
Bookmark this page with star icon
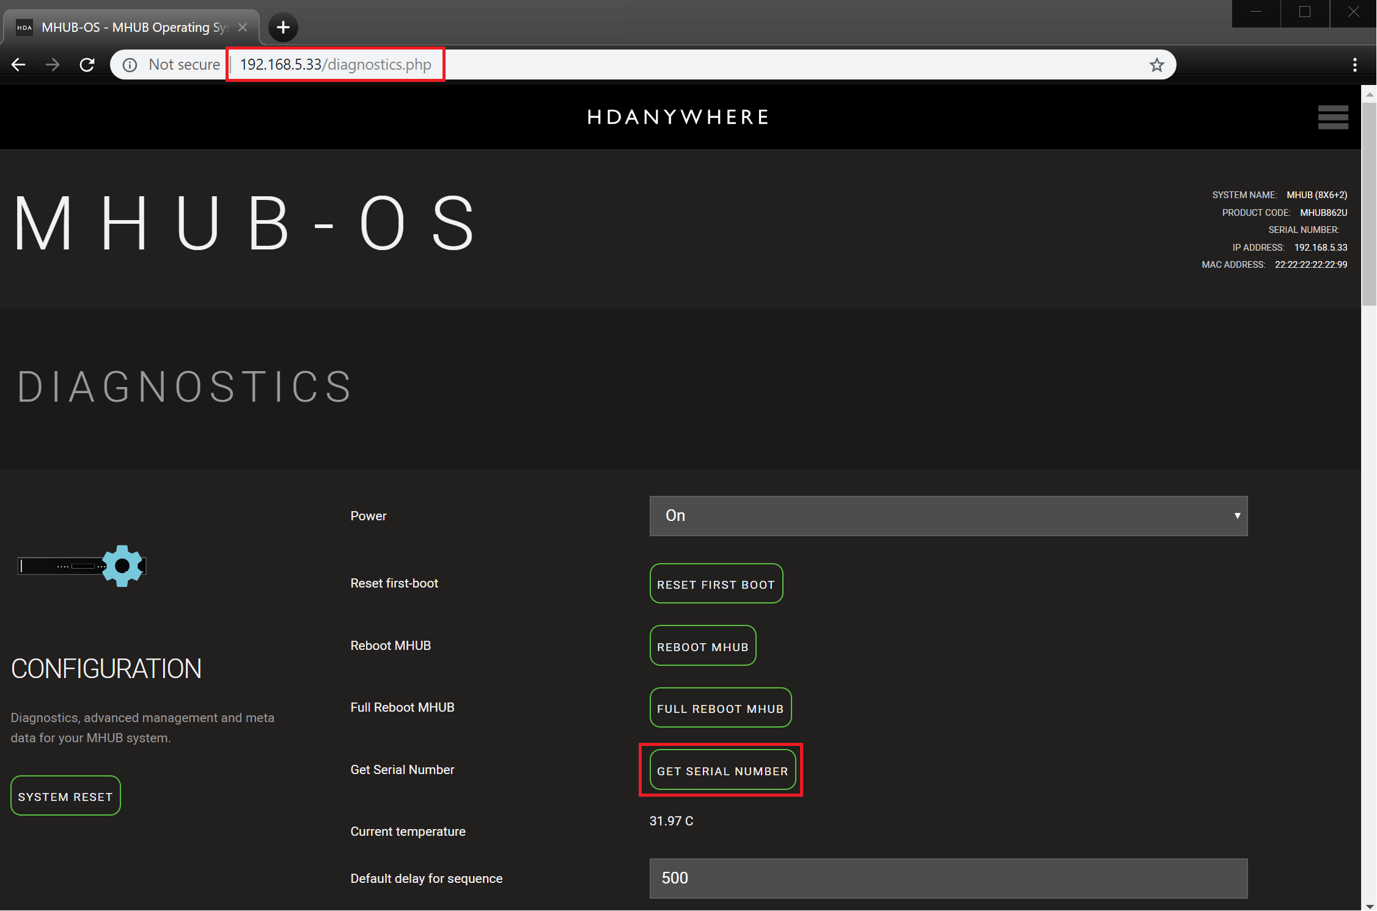1156,65
